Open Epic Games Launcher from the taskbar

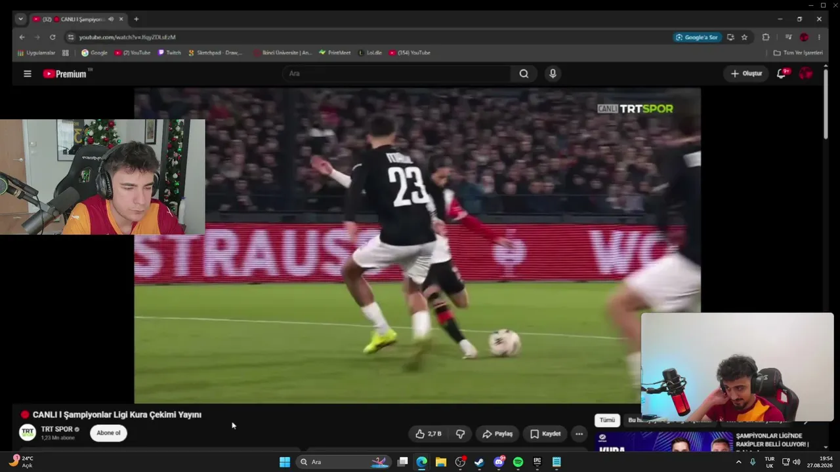(x=537, y=462)
